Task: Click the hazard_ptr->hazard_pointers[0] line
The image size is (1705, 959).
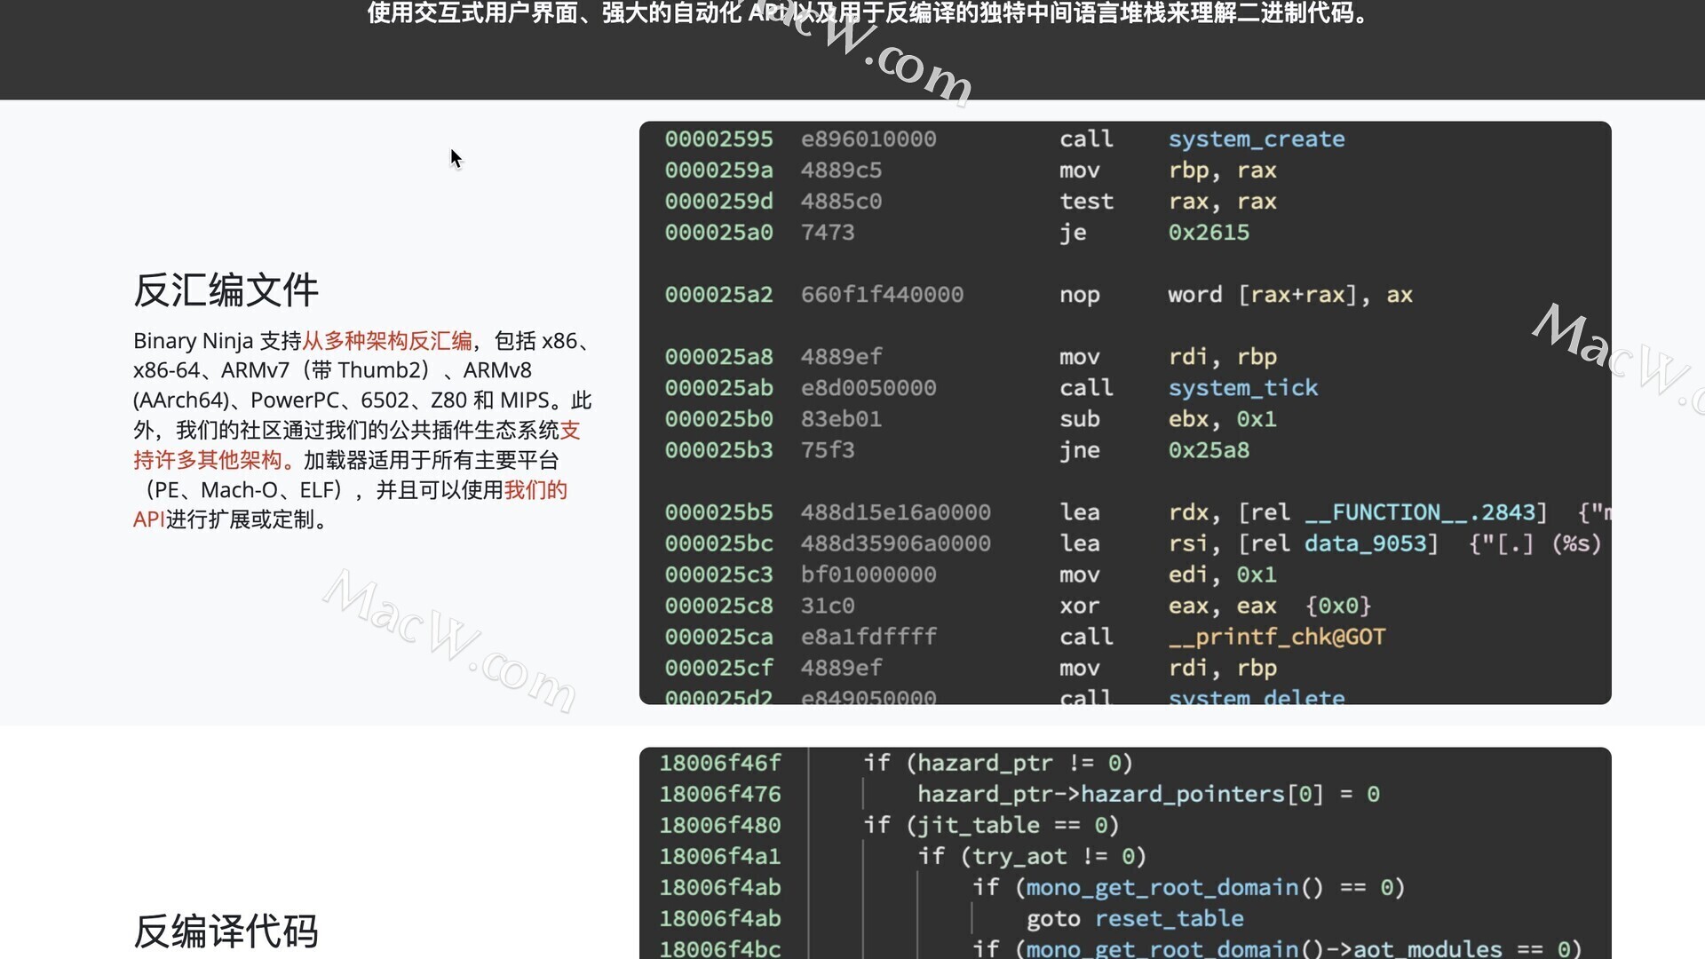Action: click(1148, 794)
